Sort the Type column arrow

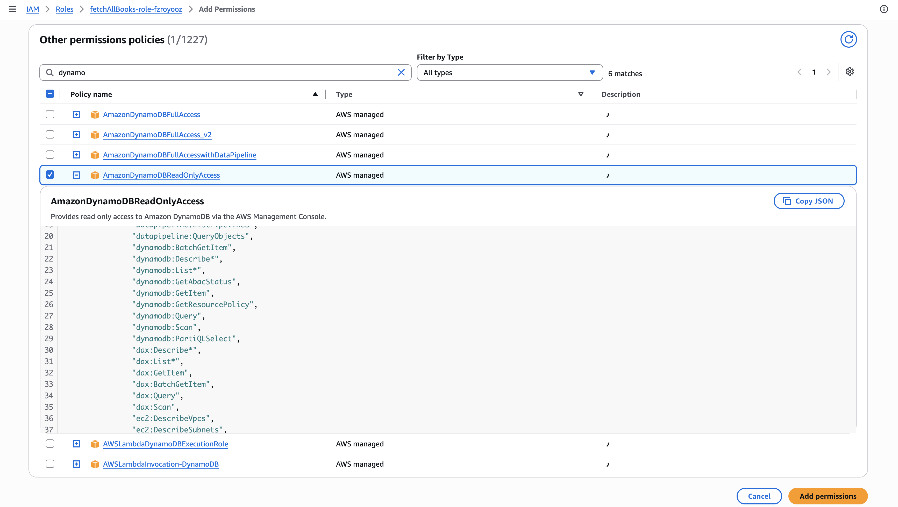(581, 94)
